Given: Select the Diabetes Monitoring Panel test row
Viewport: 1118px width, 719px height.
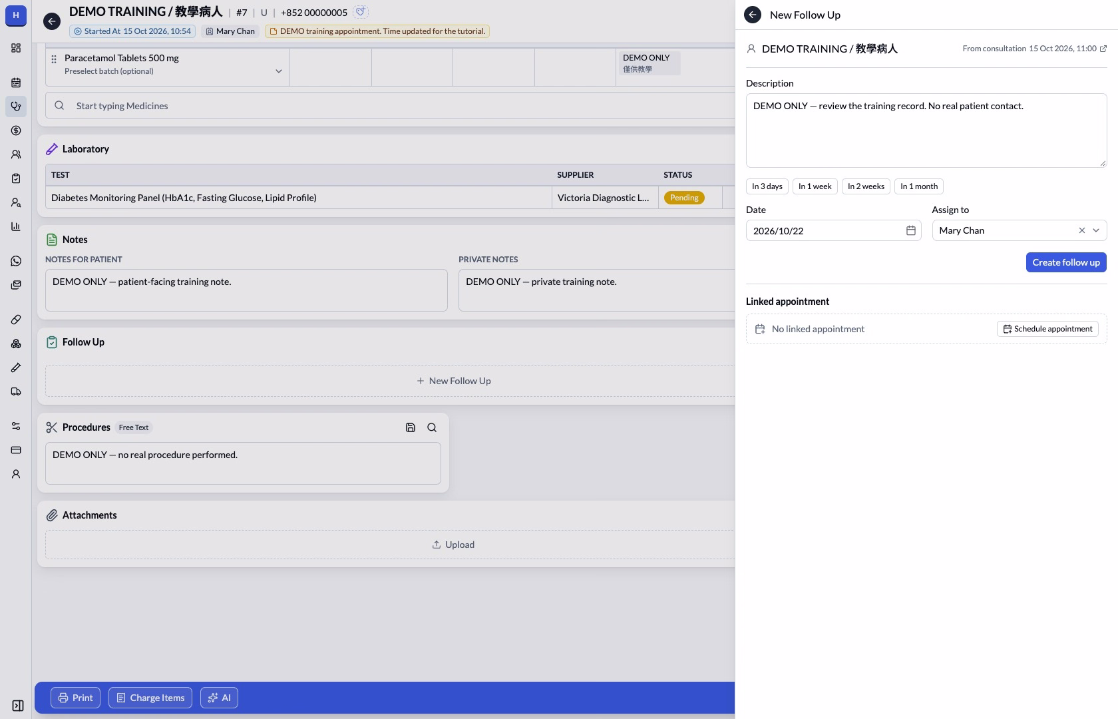Looking at the screenshot, I should click(x=390, y=198).
